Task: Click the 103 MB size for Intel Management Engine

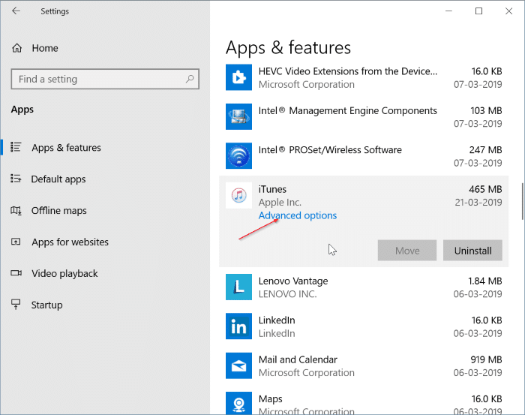Action: pyautogui.click(x=486, y=110)
